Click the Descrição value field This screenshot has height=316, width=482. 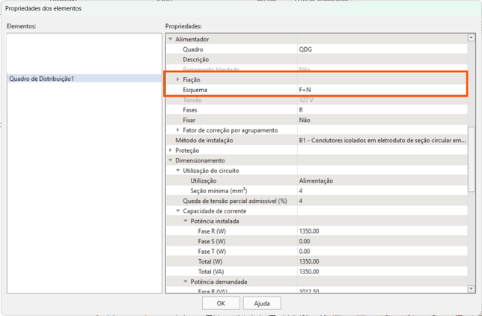(382, 59)
